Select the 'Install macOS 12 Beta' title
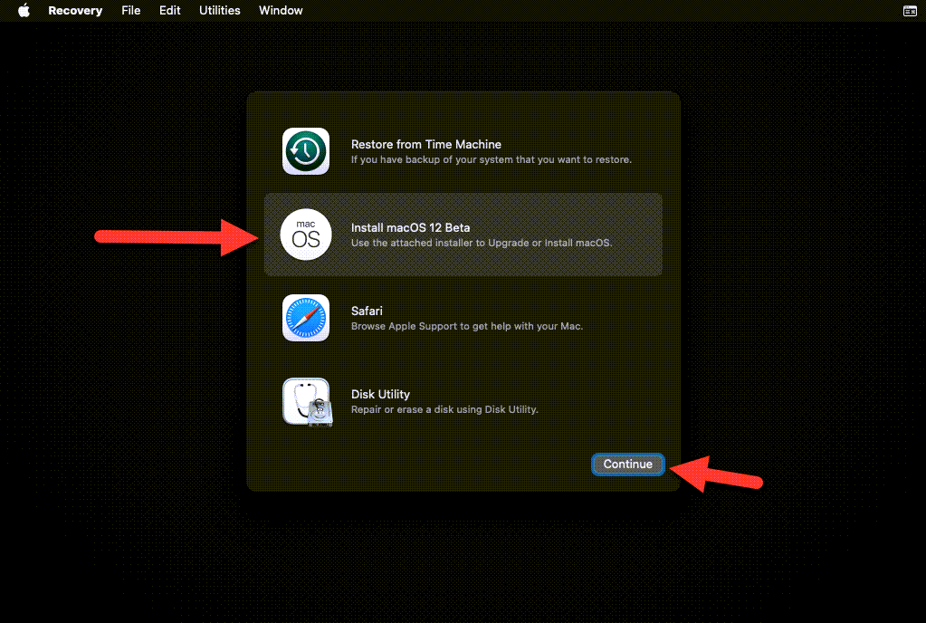The height and width of the screenshot is (623, 926). click(x=410, y=227)
